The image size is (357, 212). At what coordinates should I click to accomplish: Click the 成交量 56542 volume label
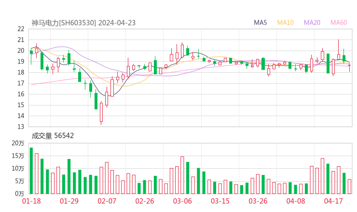pyautogui.click(x=53, y=136)
